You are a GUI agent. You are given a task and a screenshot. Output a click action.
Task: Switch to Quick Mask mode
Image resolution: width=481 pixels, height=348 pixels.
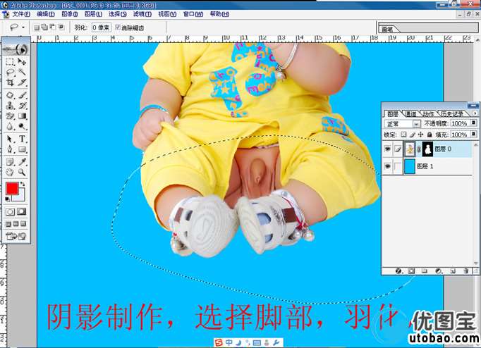pyautogui.click(x=22, y=211)
